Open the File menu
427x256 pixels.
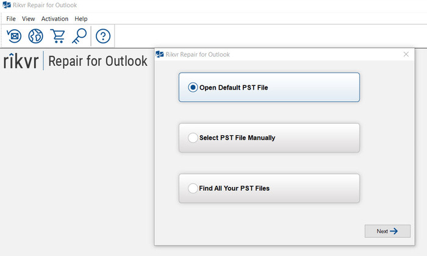point(11,19)
